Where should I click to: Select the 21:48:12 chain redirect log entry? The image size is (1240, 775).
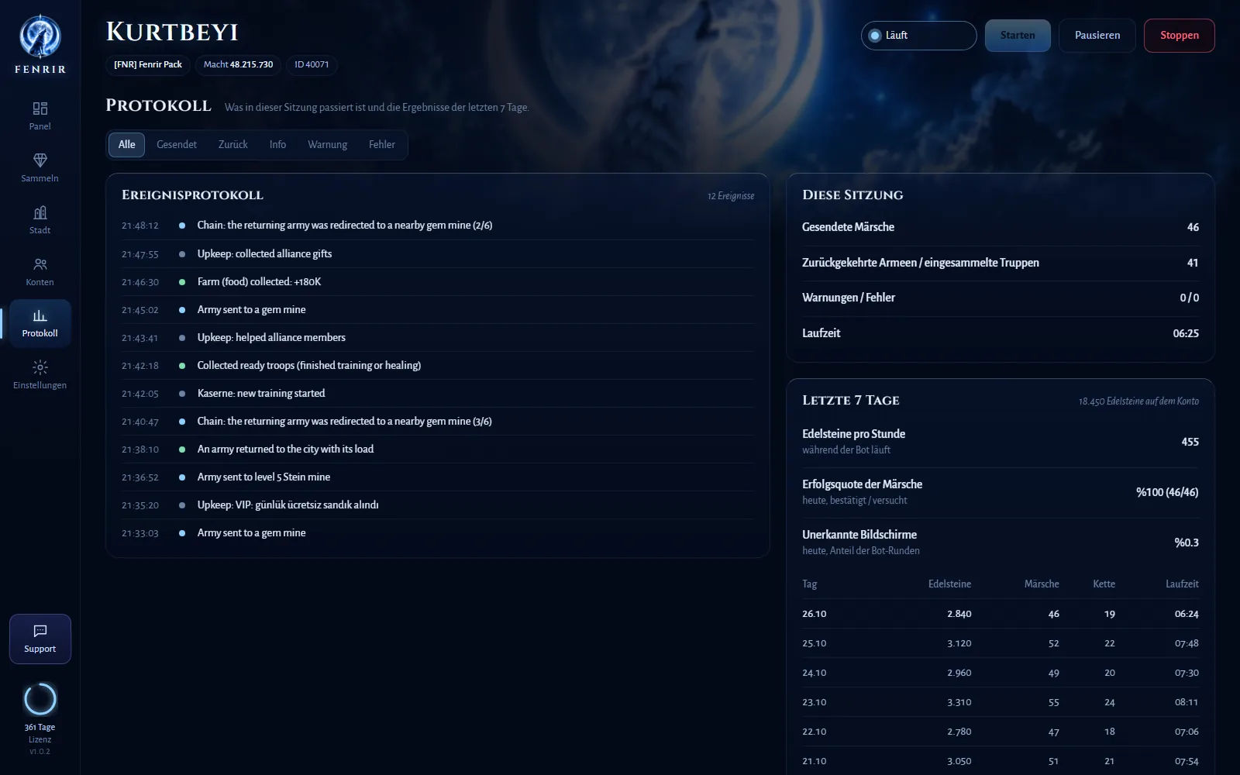click(438, 226)
